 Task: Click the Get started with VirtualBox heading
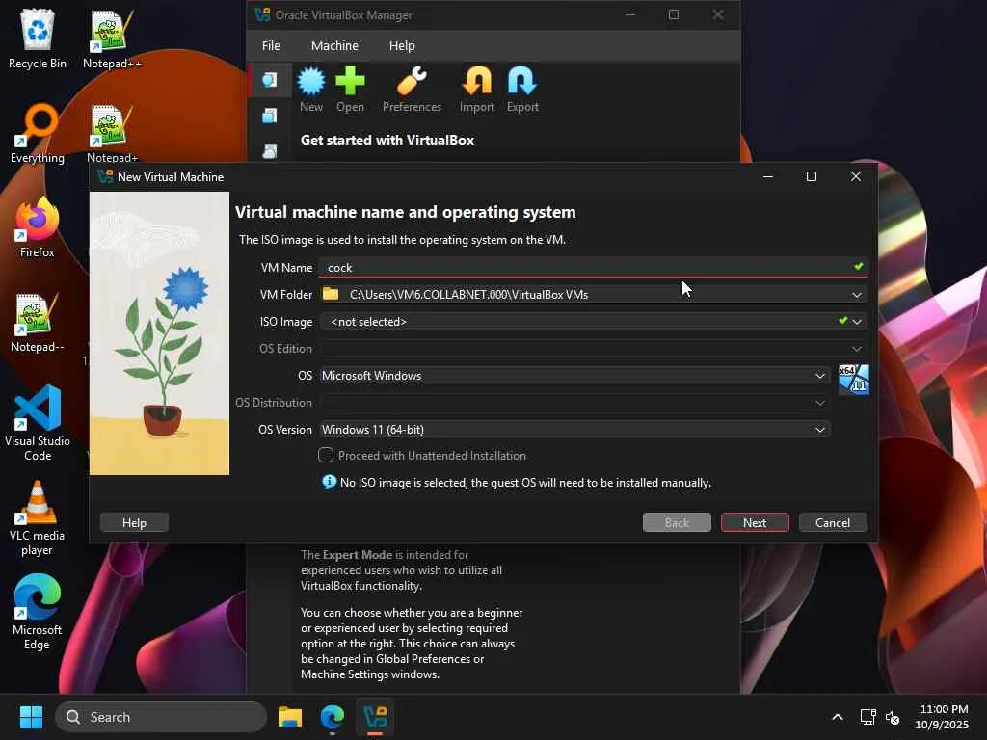(x=387, y=140)
